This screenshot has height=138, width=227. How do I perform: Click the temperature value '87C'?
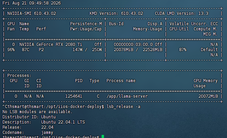tap(26, 50)
